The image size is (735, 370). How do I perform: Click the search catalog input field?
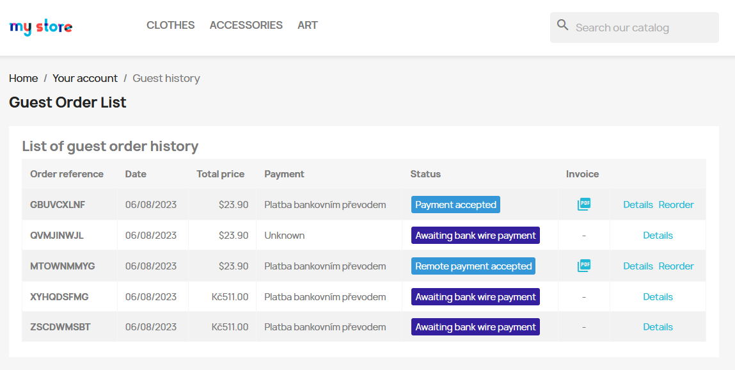643,28
